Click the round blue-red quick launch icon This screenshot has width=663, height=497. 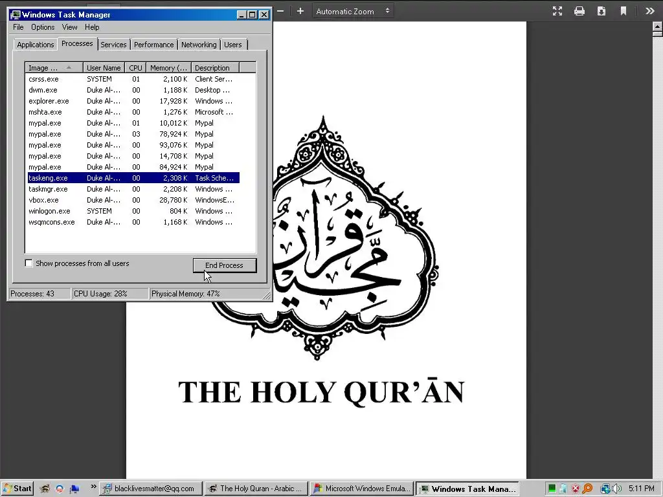(x=60, y=489)
